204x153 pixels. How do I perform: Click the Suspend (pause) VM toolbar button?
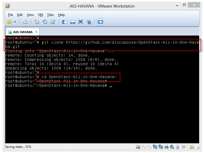(x=9, y=22)
